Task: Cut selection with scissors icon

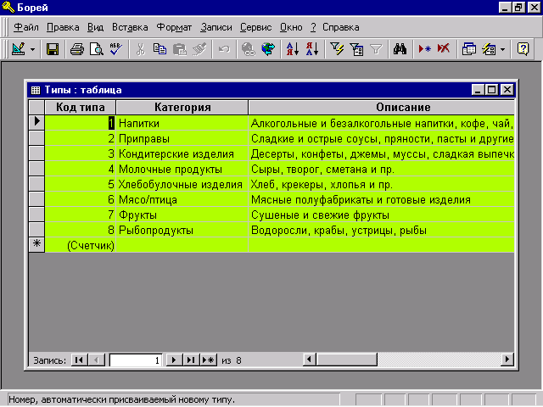Action: coord(140,49)
